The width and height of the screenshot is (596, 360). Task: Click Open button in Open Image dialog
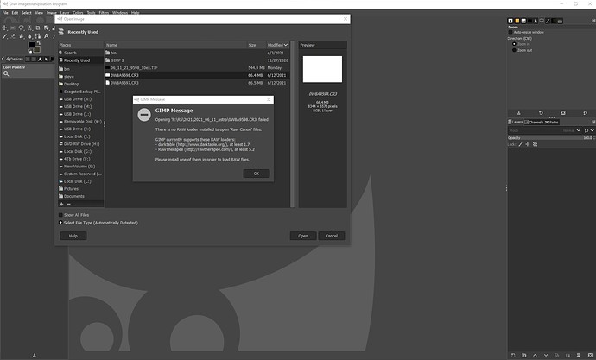(x=303, y=236)
